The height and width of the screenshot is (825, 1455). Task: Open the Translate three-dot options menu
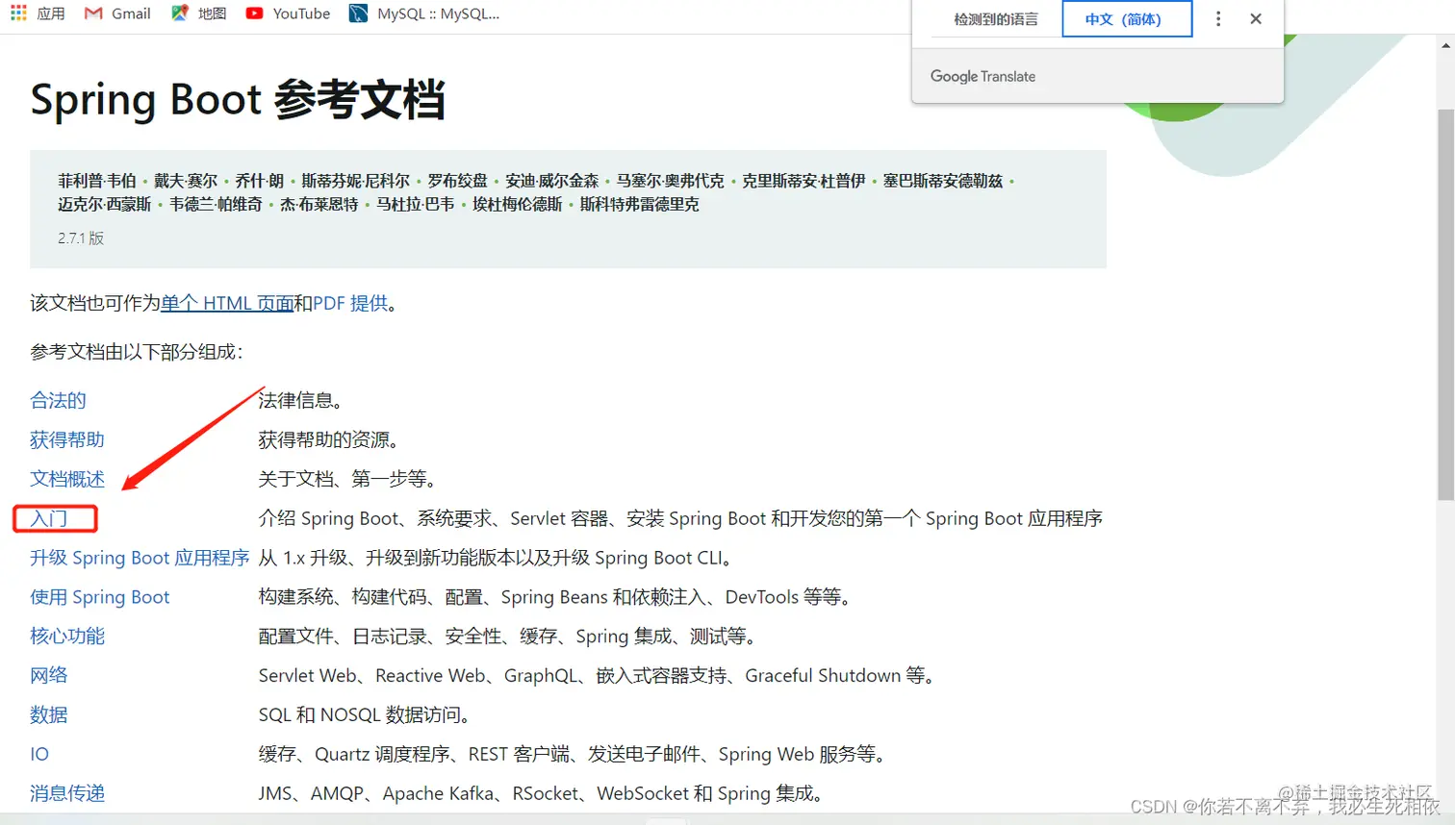point(1217,18)
